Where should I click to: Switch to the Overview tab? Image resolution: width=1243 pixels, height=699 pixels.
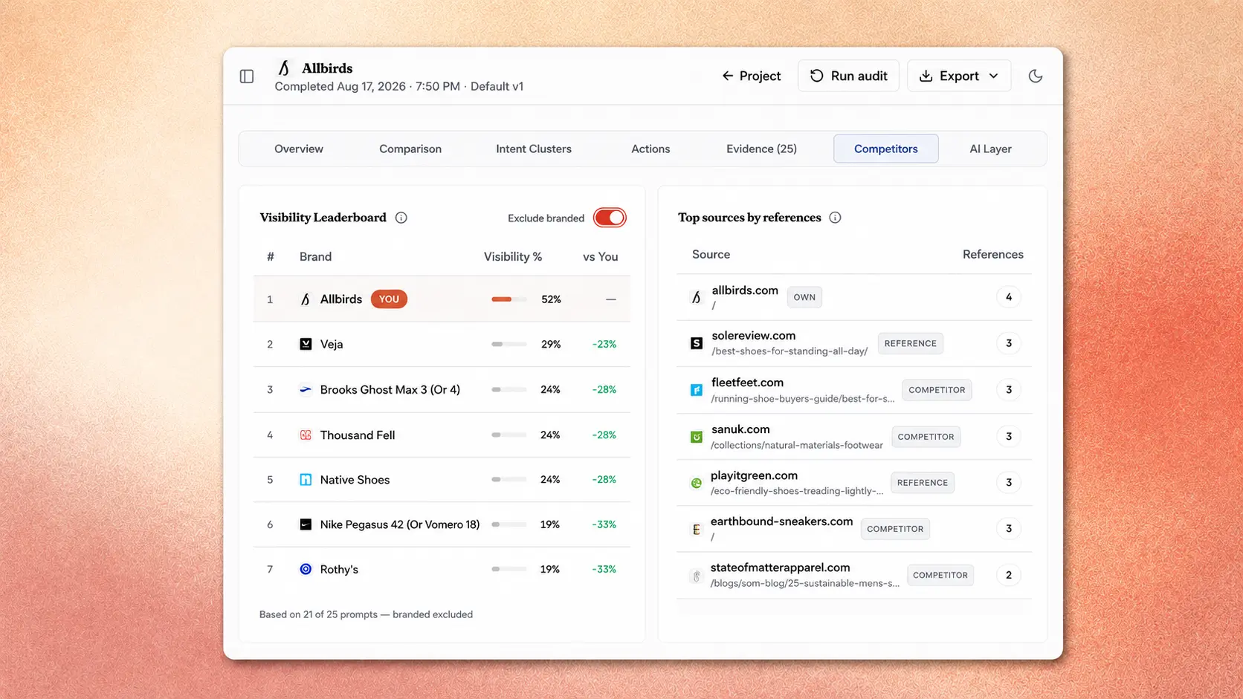coord(299,149)
